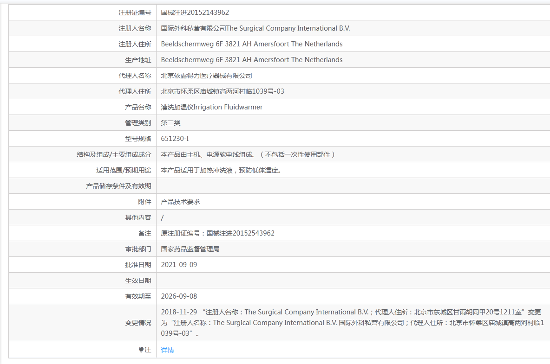Click the 注册人名称 label

[x=135, y=28]
